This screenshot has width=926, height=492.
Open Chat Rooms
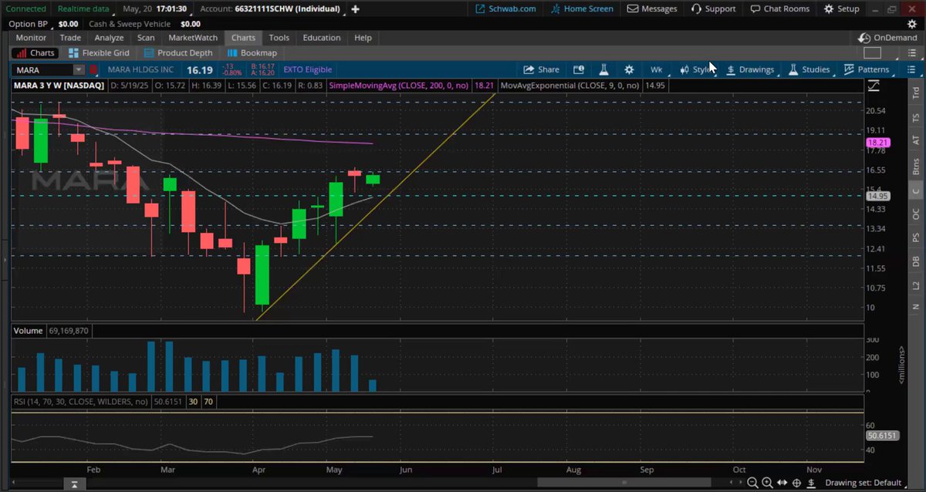click(x=780, y=9)
